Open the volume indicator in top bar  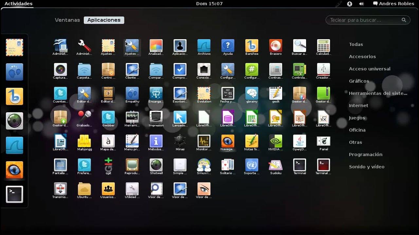point(361,4)
